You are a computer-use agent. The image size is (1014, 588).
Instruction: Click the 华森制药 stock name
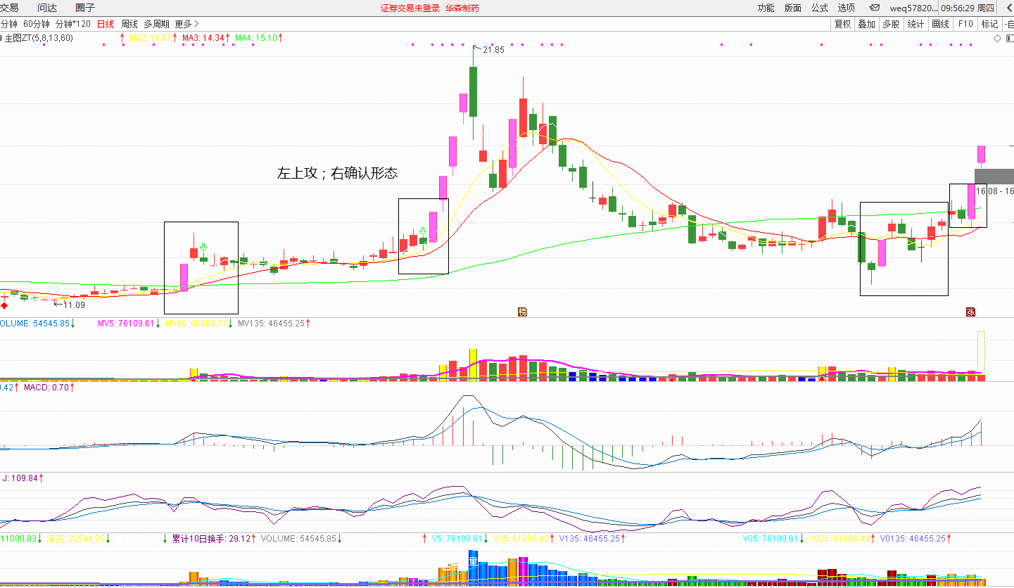click(462, 8)
